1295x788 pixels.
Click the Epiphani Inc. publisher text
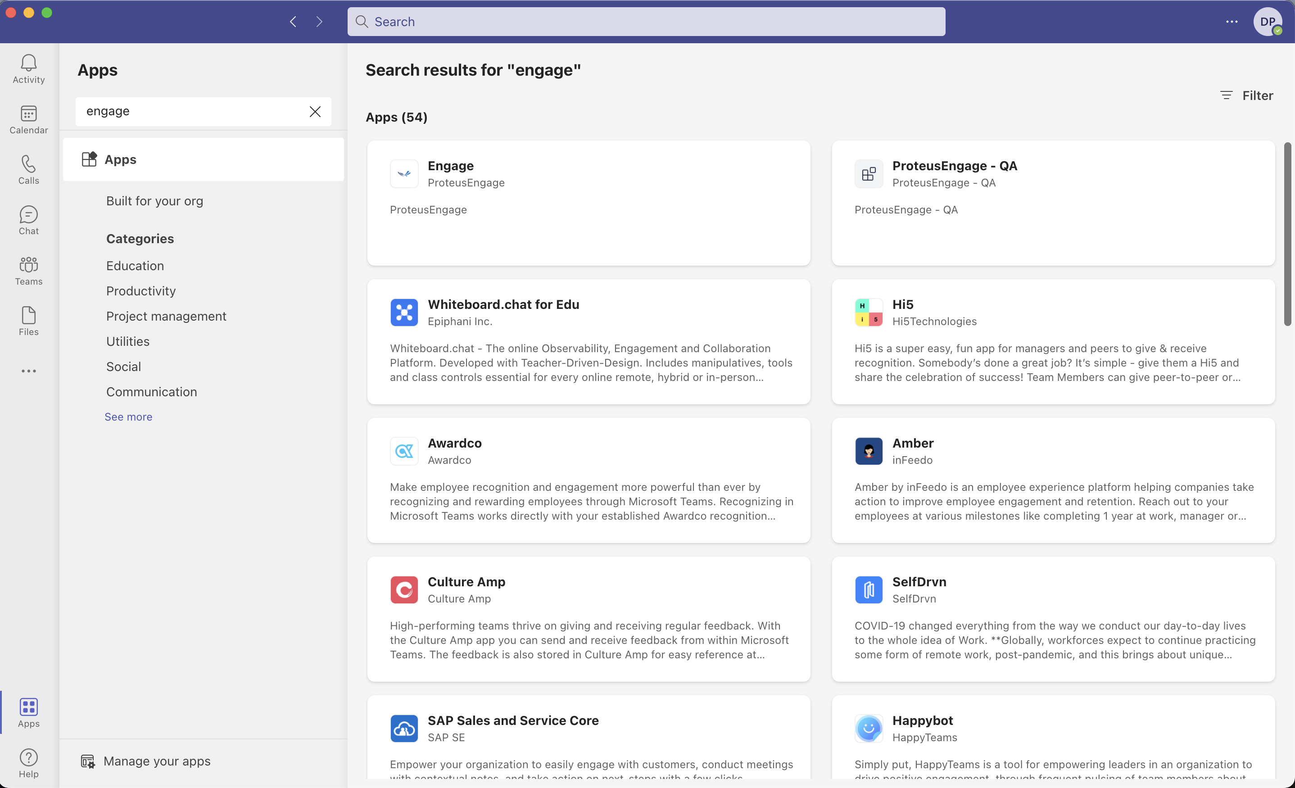pos(460,321)
